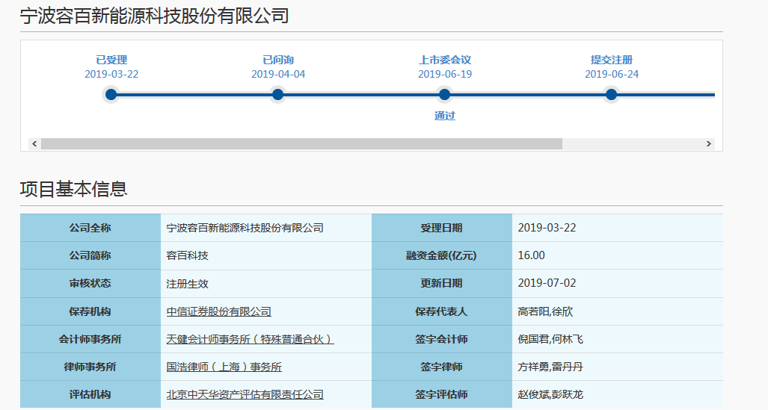Click the page title 宁波容百新能源科技股份有限公司

155,16
